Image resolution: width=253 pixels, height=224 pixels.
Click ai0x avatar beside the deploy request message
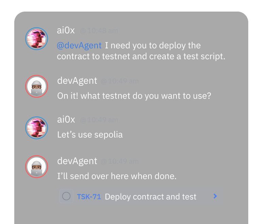pos(36,38)
